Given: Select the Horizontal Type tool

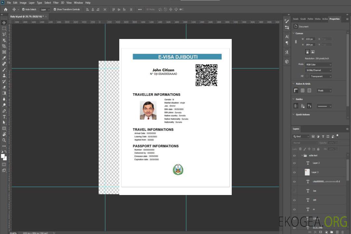Looking at the screenshot, I should pyautogui.click(x=4, y=117).
